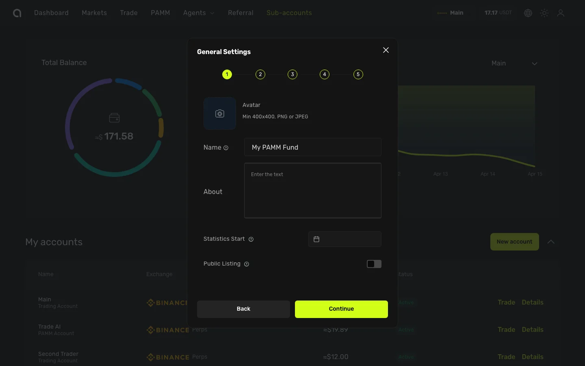The image size is (585, 366).
Task: Open the PAMM menu item
Action: tap(160, 13)
